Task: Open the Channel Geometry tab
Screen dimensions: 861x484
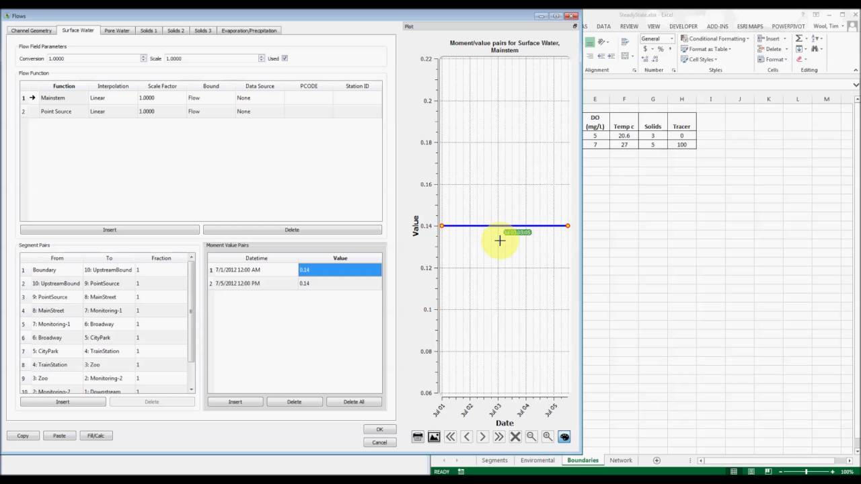Action: click(x=32, y=30)
